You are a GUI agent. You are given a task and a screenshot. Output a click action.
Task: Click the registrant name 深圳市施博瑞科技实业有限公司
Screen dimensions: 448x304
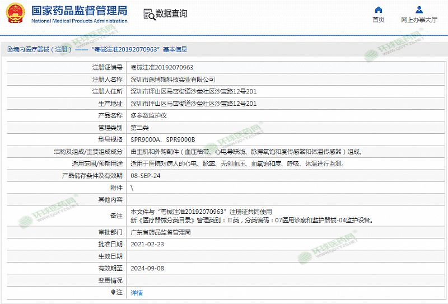[172, 79]
